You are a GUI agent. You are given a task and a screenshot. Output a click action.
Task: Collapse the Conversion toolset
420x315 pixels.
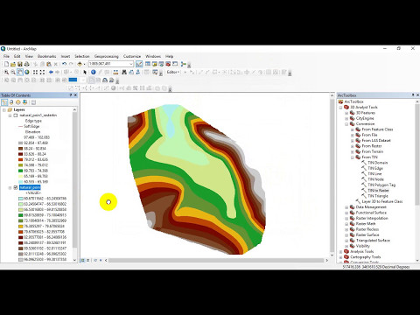pyautogui.click(x=346, y=124)
